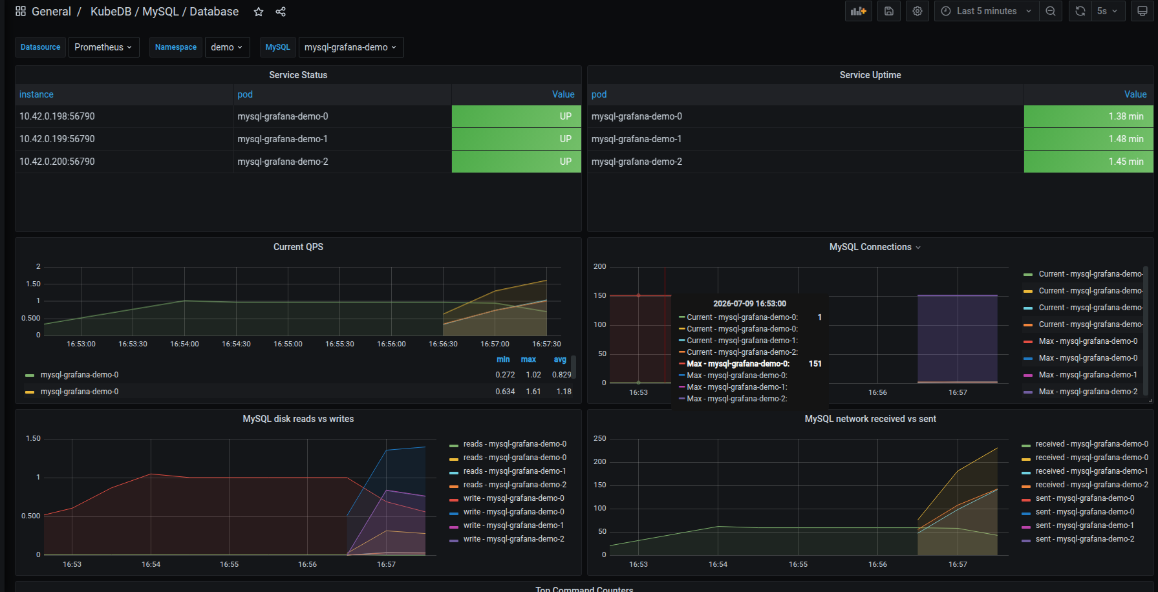1158x592 pixels.
Task: Toggle sent - mysql-grafana-demo-2 series
Action: [1085, 539]
